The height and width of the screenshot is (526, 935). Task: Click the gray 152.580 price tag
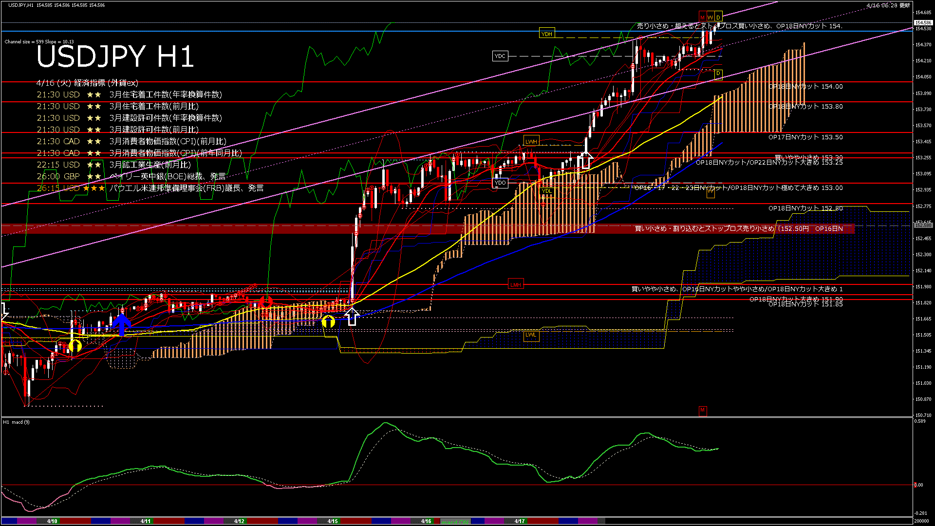[x=923, y=225]
